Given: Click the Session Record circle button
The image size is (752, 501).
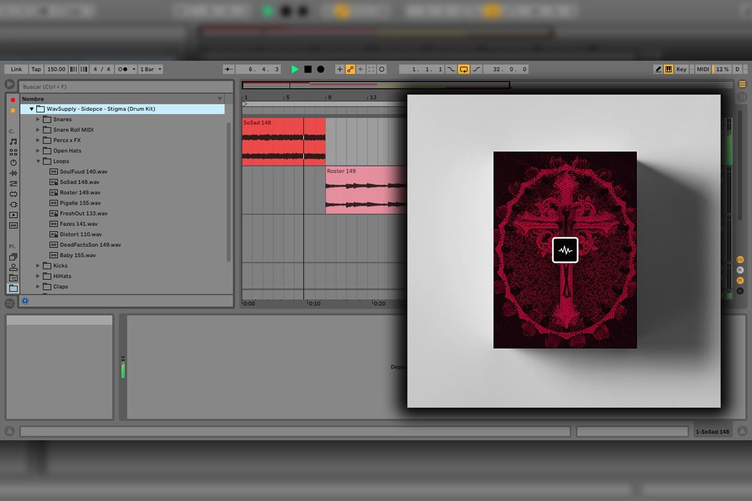Looking at the screenshot, I should [x=382, y=69].
